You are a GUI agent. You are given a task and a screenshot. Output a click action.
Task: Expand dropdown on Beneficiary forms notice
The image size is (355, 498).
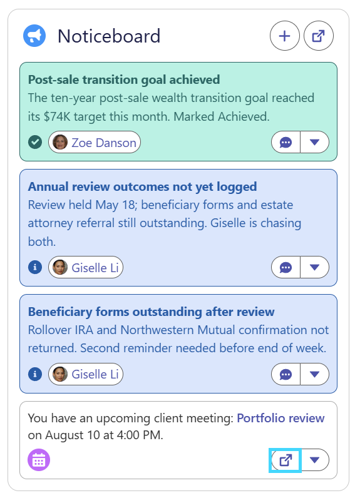click(x=315, y=374)
